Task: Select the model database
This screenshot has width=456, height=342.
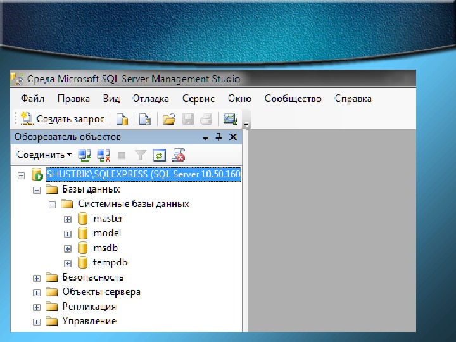Action: click(107, 233)
